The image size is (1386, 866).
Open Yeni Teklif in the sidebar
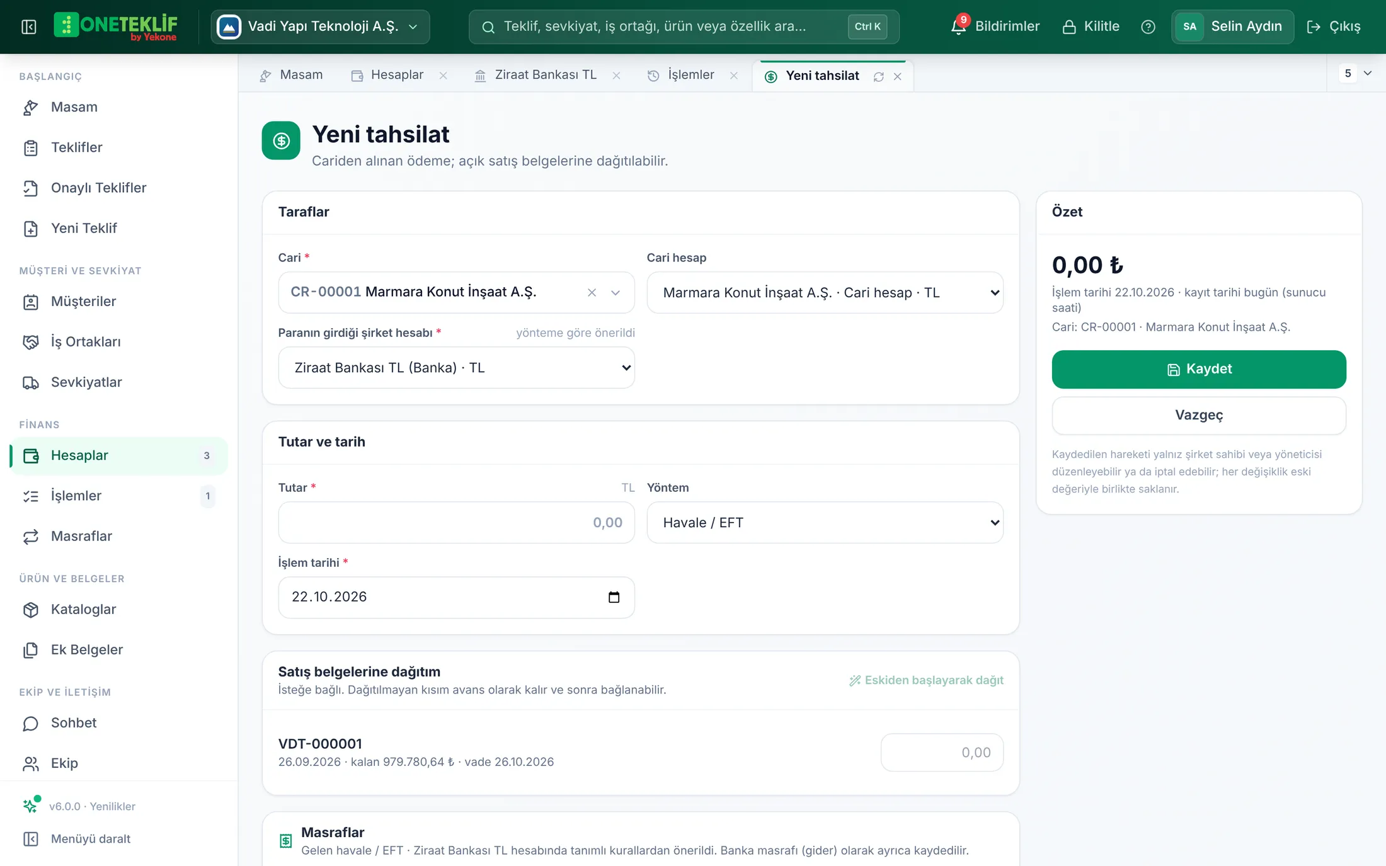118,228
